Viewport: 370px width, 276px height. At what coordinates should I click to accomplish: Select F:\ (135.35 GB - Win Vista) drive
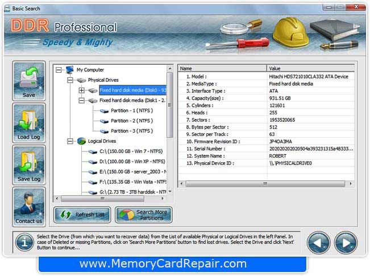133,182
